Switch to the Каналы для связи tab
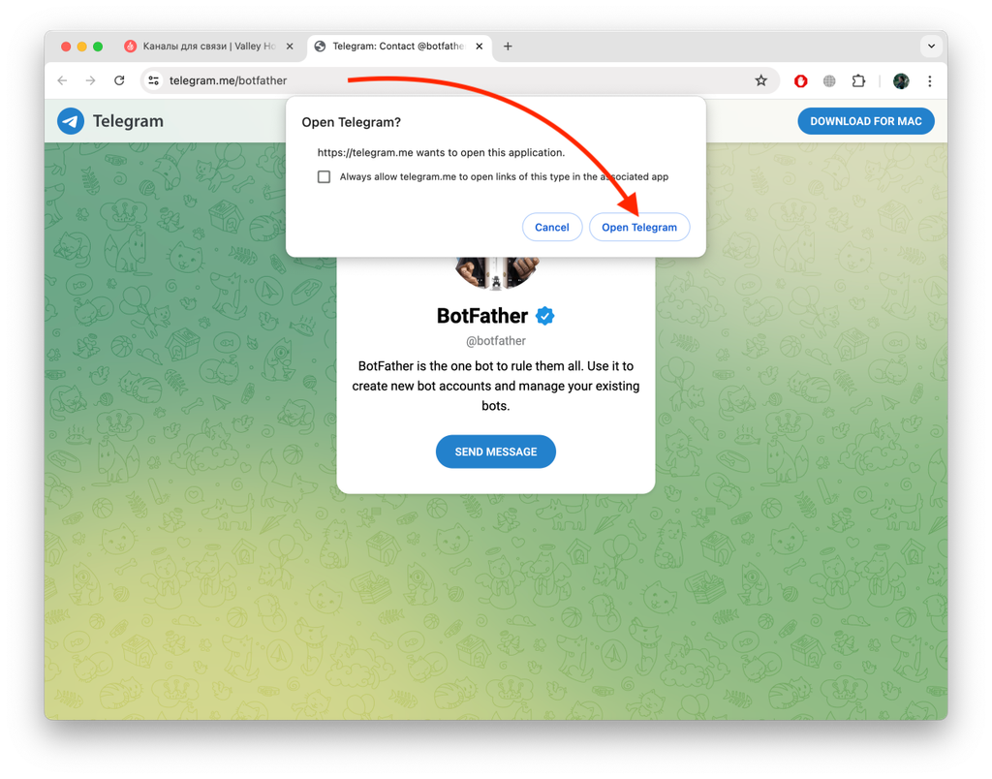The width and height of the screenshot is (992, 779). 209,47
